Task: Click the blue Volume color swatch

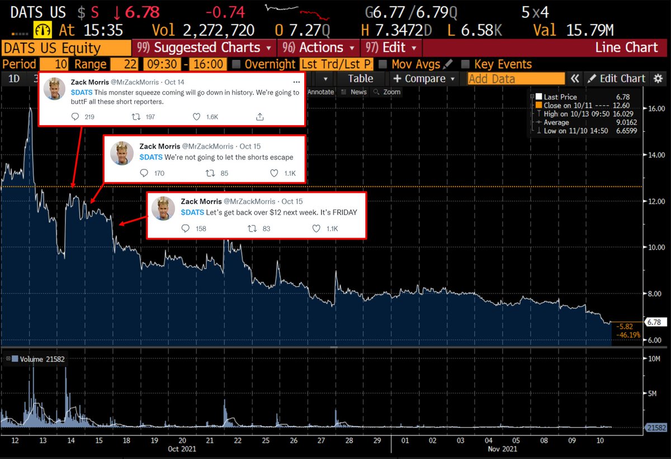Action: click(x=15, y=359)
